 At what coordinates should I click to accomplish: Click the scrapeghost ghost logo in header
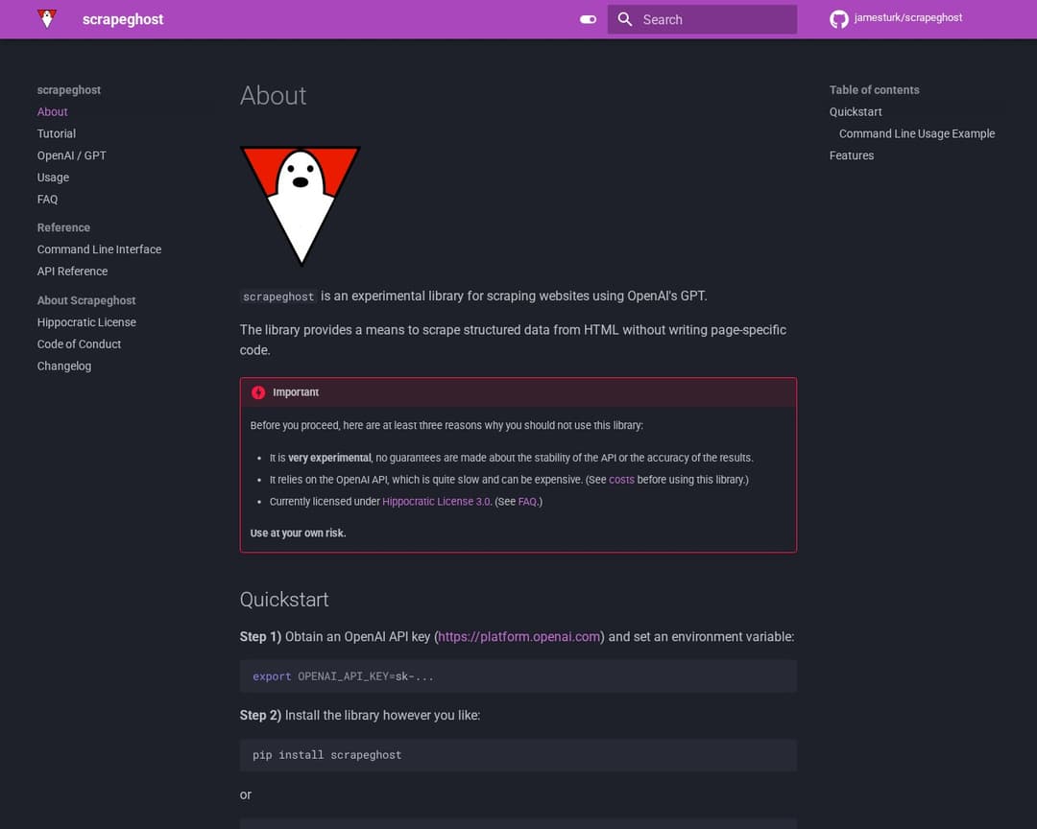[x=47, y=19]
